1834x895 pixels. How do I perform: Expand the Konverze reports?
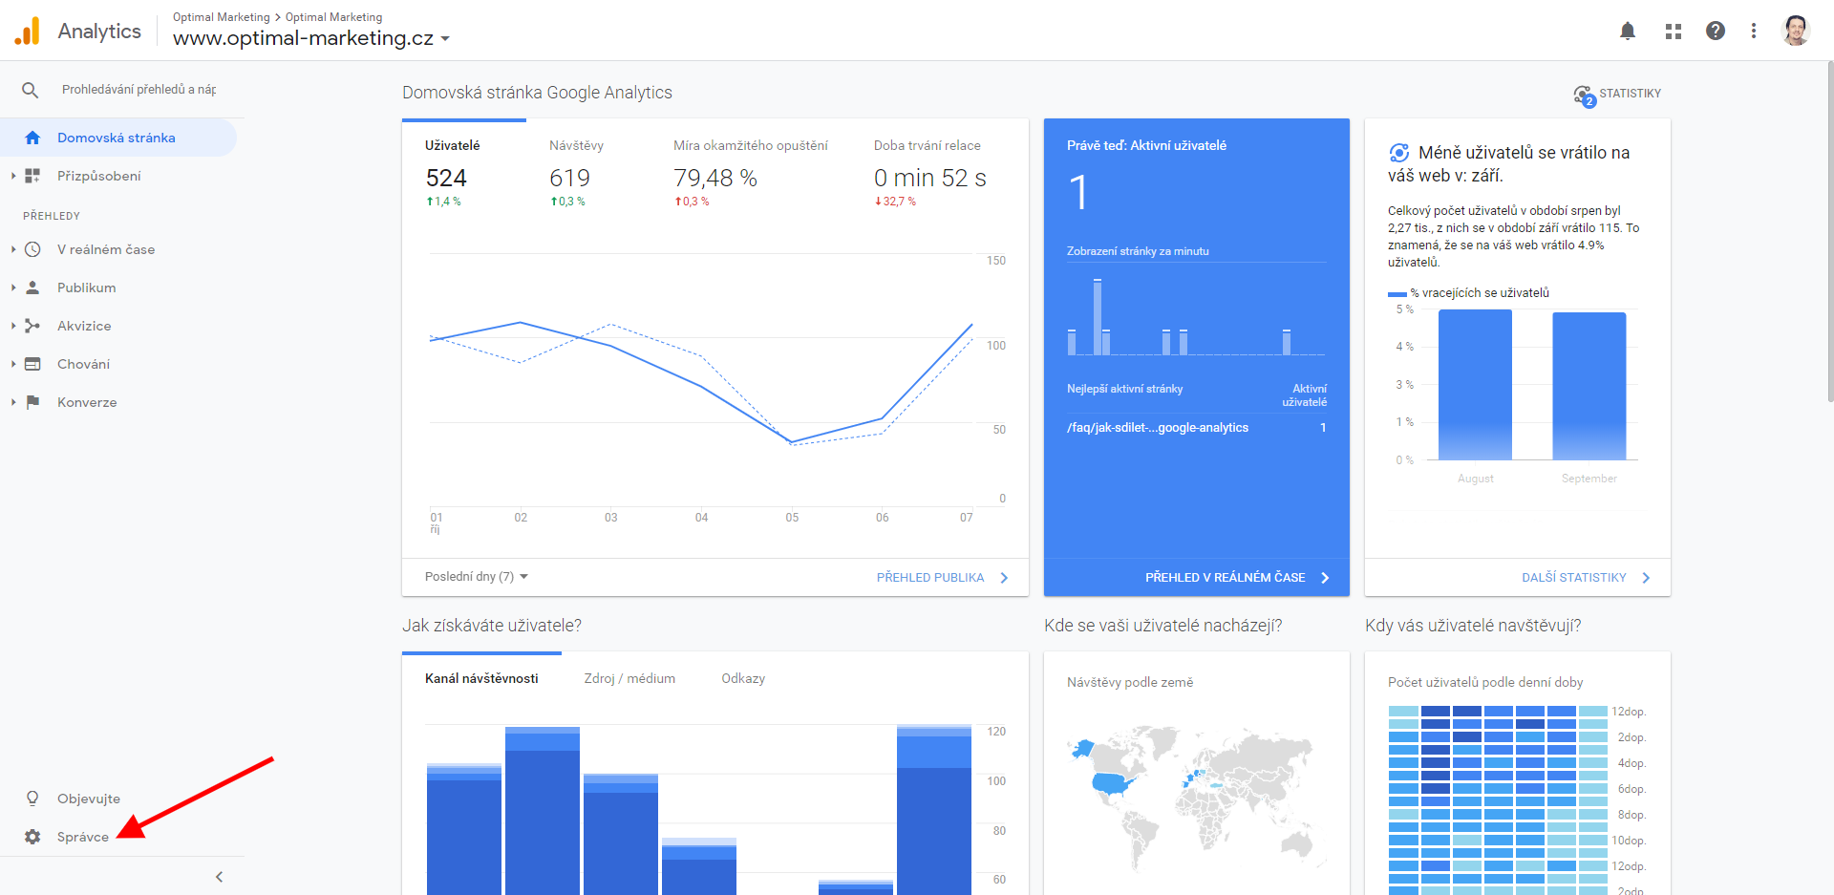click(x=13, y=402)
